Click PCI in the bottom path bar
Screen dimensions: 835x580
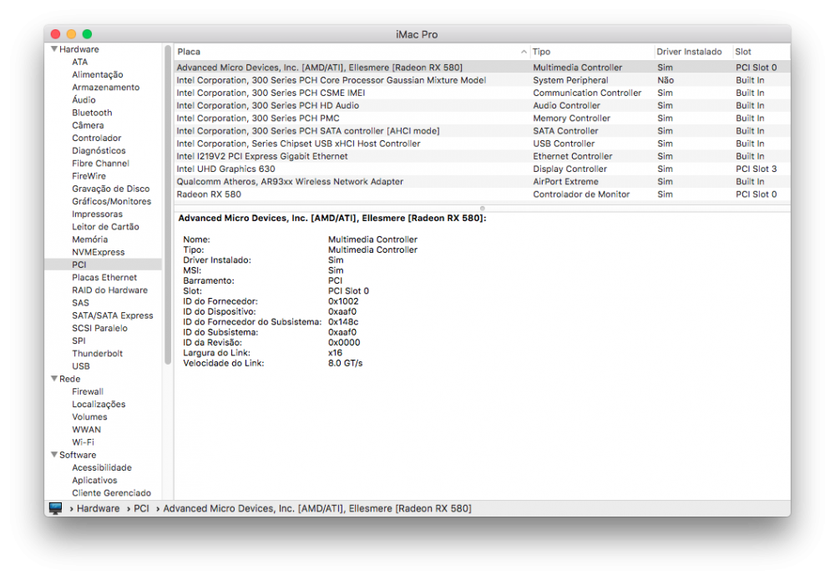[x=141, y=508]
